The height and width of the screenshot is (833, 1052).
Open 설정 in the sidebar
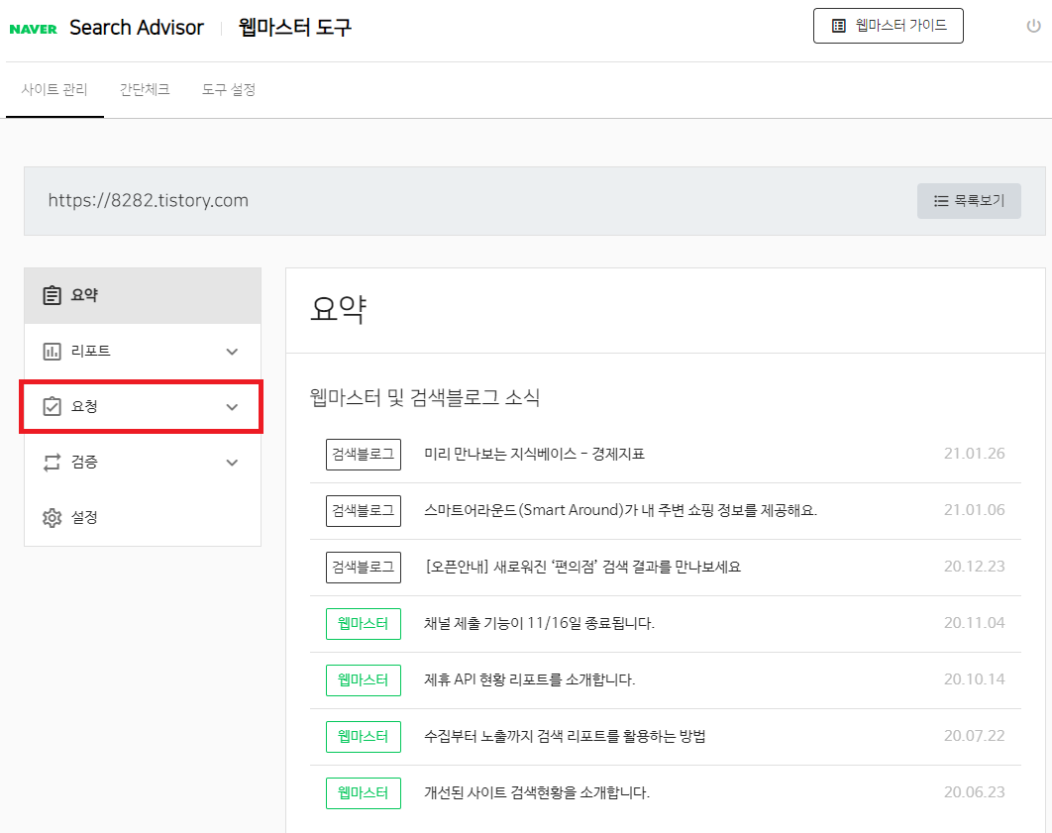(143, 518)
